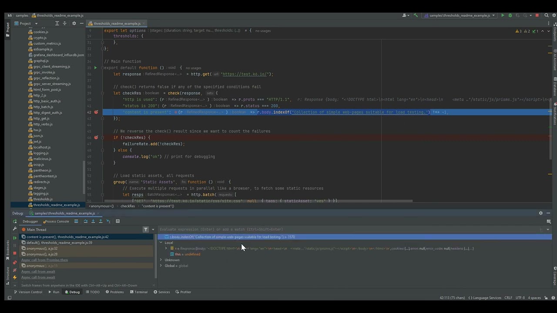Click Step Over in debugger toolbar
Image resolution: width=557 pixels, height=313 pixels.
[x=86, y=221]
